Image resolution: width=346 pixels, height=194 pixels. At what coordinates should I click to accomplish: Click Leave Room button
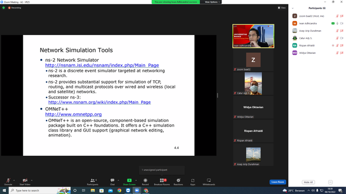tap(277, 182)
